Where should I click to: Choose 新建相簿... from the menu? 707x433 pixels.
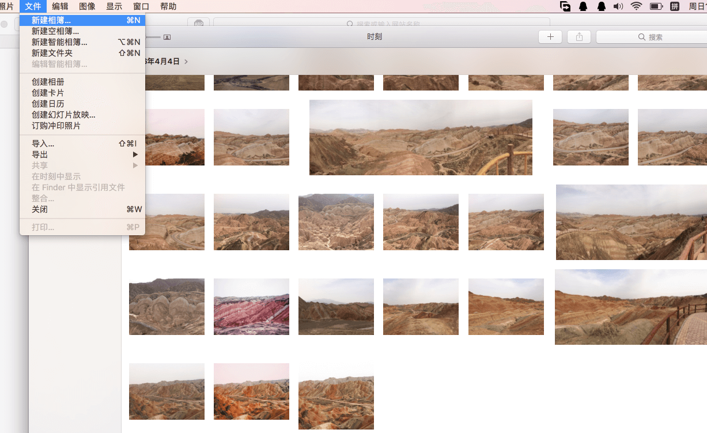(82, 20)
